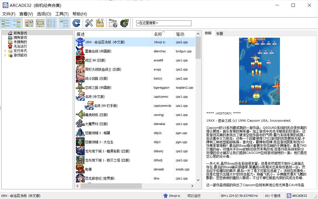Select the small icons grid view
Viewport: 318px width, 199px height.
click(x=40, y=23)
